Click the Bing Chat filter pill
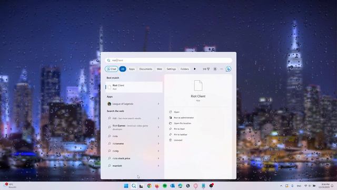Viewport: 337px width, 190px height. point(112,69)
